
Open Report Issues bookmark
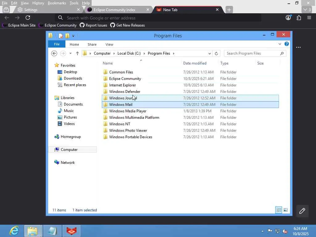(x=94, y=25)
